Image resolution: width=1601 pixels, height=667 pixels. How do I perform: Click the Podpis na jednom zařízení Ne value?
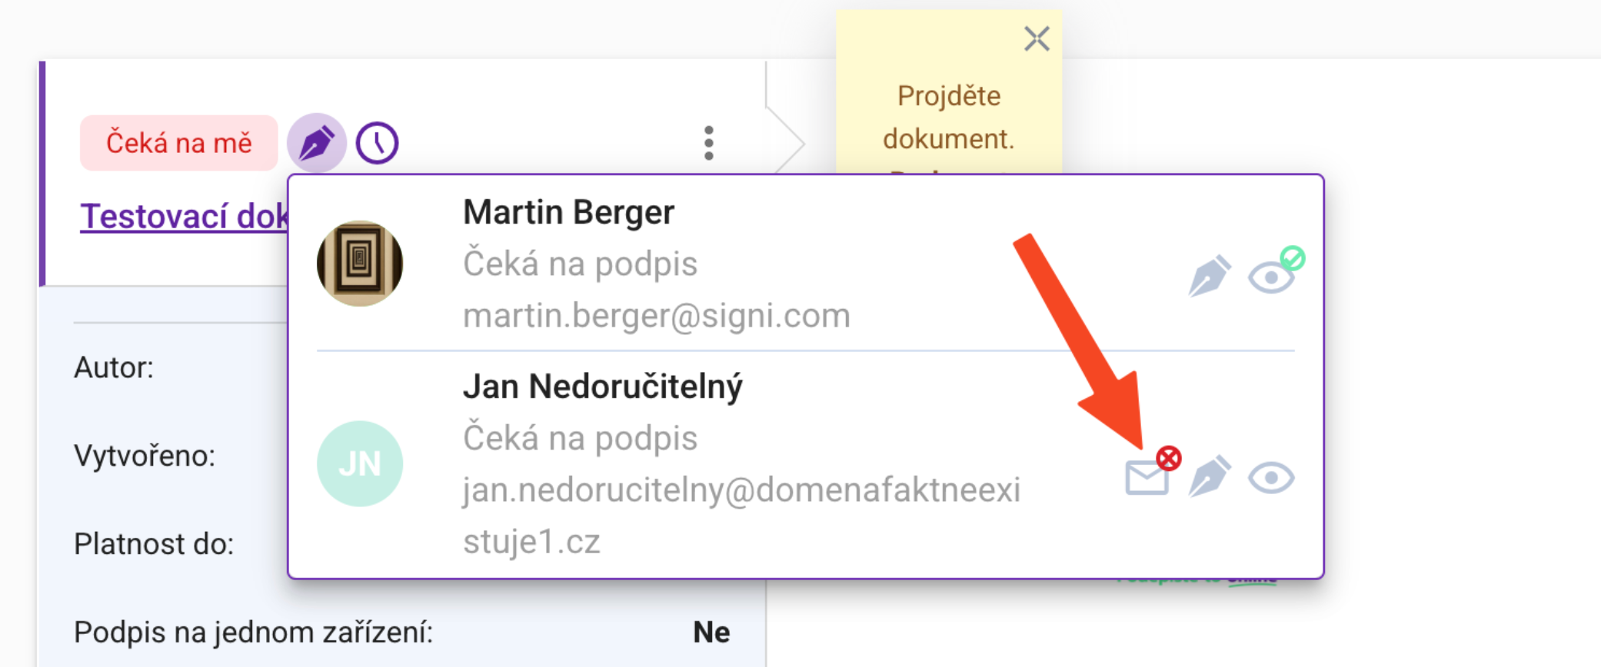[711, 632]
